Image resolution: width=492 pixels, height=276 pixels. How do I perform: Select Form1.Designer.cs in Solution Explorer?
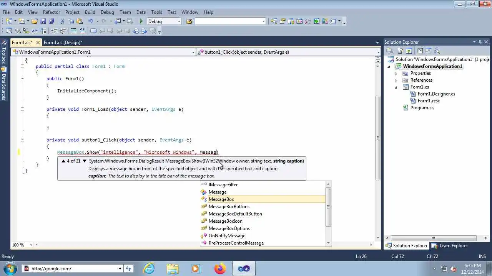coord(436,94)
